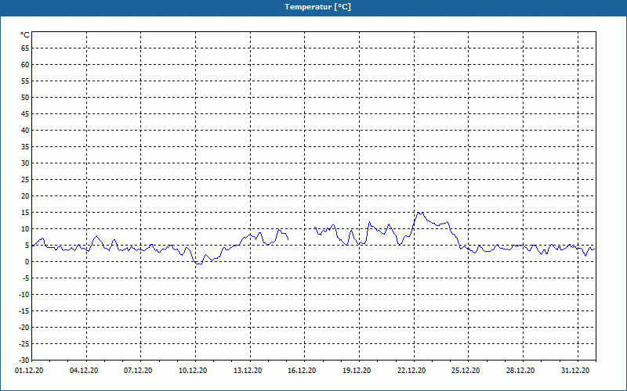Click the y-axis label 25
627x391 pixels.
click(25, 180)
